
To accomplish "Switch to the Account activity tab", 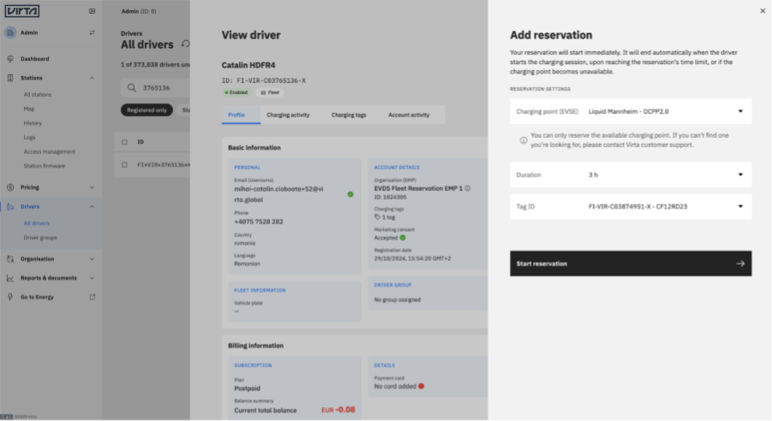I will click(409, 115).
